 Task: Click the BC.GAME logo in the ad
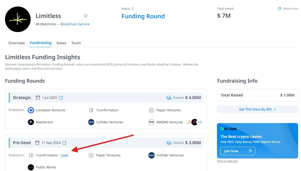(229, 129)
